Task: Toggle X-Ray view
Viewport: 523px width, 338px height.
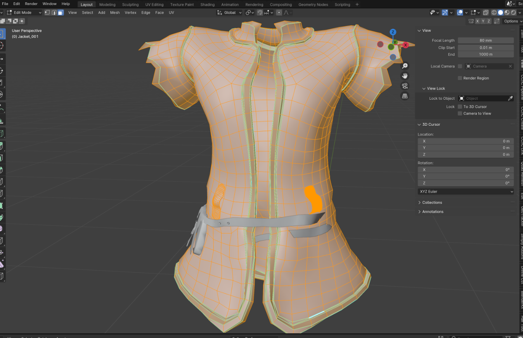Action: tap(486, 12)
